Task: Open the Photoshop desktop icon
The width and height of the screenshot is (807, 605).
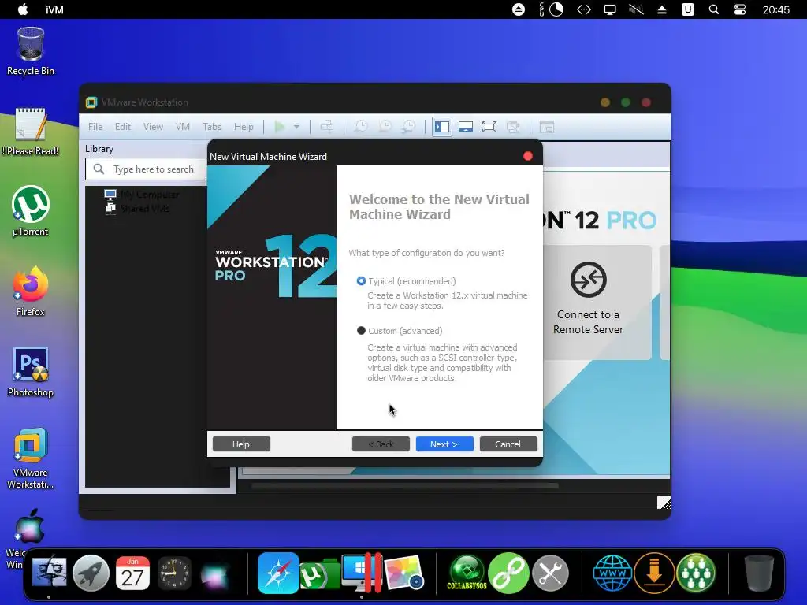Action: point(31,372)
